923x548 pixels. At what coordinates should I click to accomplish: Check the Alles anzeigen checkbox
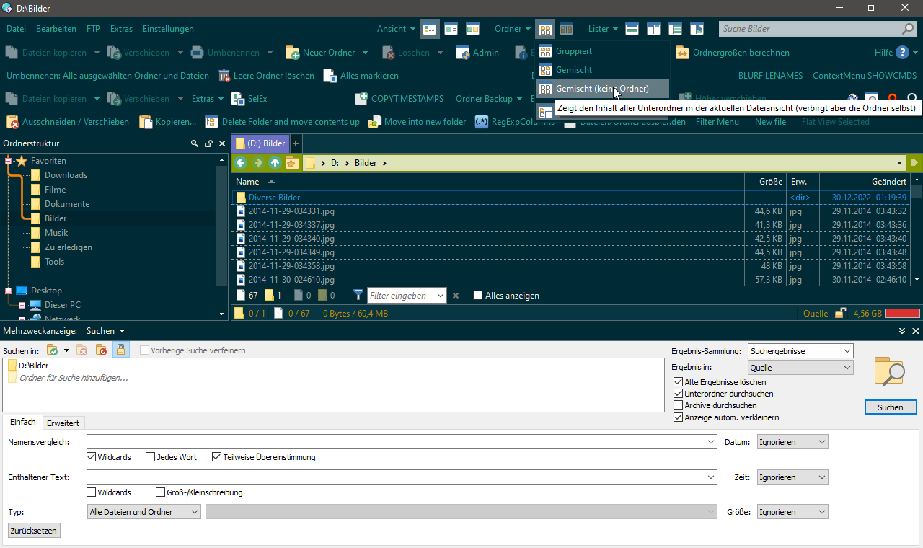pyautogui.click(x=477, y=296)
